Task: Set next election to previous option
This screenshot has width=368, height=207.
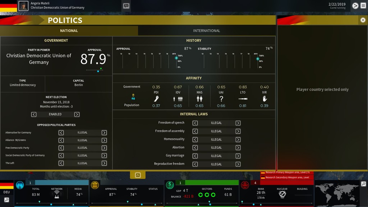Action: (34, 114)
